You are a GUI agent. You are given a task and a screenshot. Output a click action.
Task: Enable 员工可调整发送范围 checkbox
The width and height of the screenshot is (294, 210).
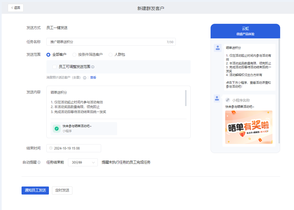tap(54, 67)
